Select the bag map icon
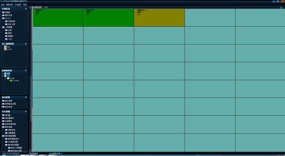Screen dimensions: 285x156 pos(5,47)
